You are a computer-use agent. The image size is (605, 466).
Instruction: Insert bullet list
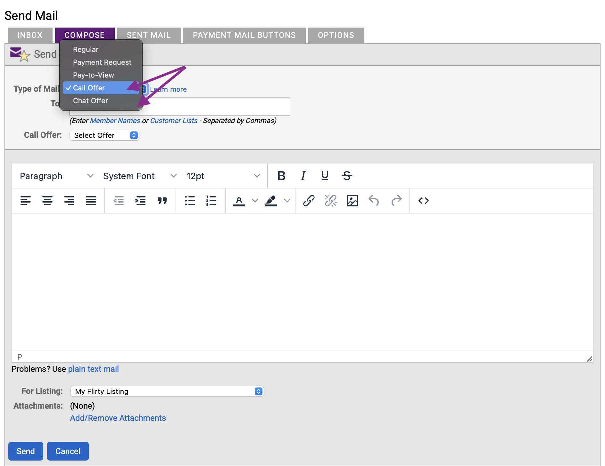pyautogui.click(x=190, y=201)
